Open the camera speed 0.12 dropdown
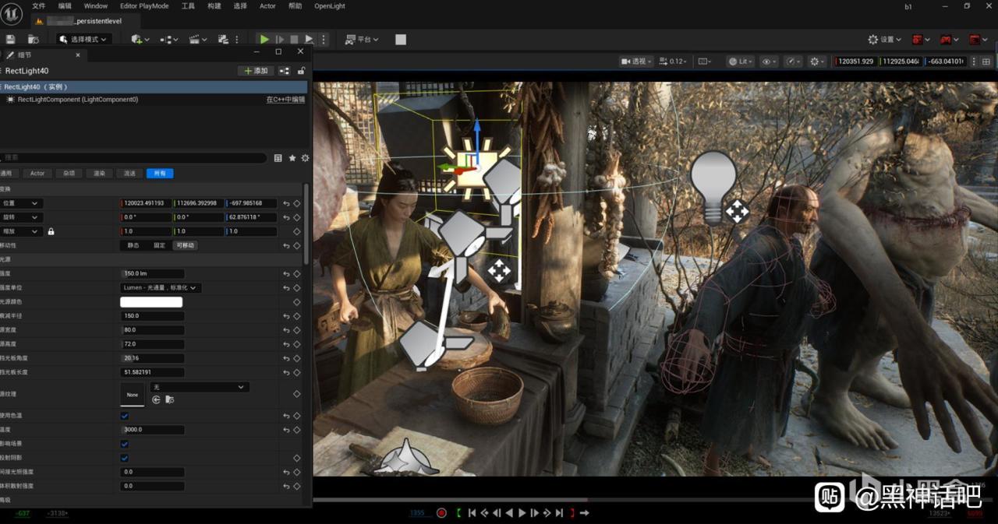This screenshot has height=524, width=998. [x=673, y=62]
